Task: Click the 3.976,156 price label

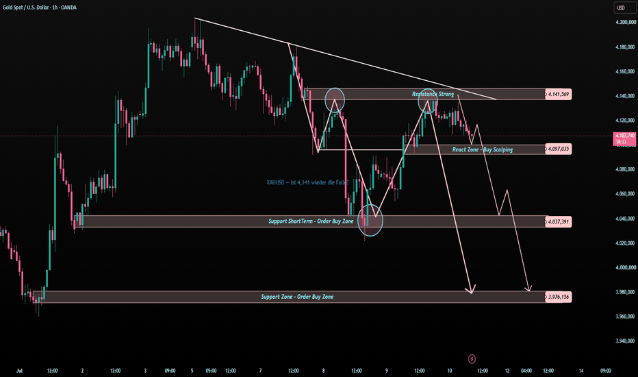Action: pyautogui.click(x=559, y=297)
